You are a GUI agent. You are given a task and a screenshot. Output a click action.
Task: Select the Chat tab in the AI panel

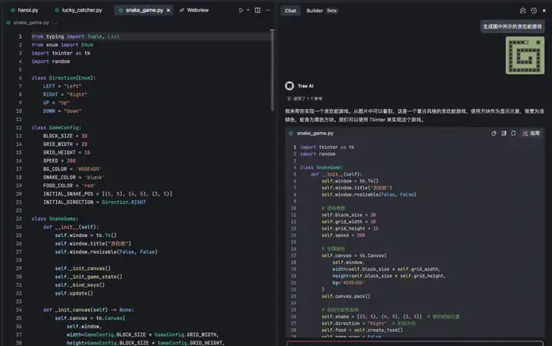coord(291,11)
